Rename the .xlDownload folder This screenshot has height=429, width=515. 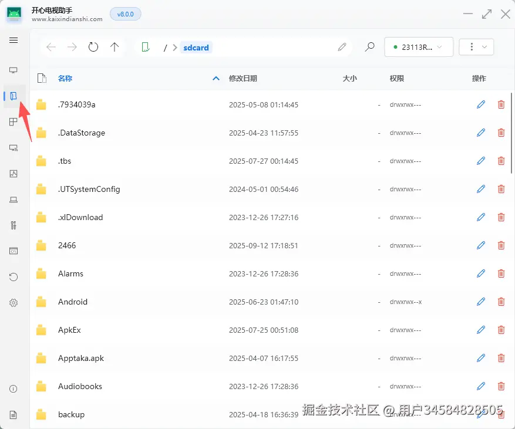click(x=481, y=217)
